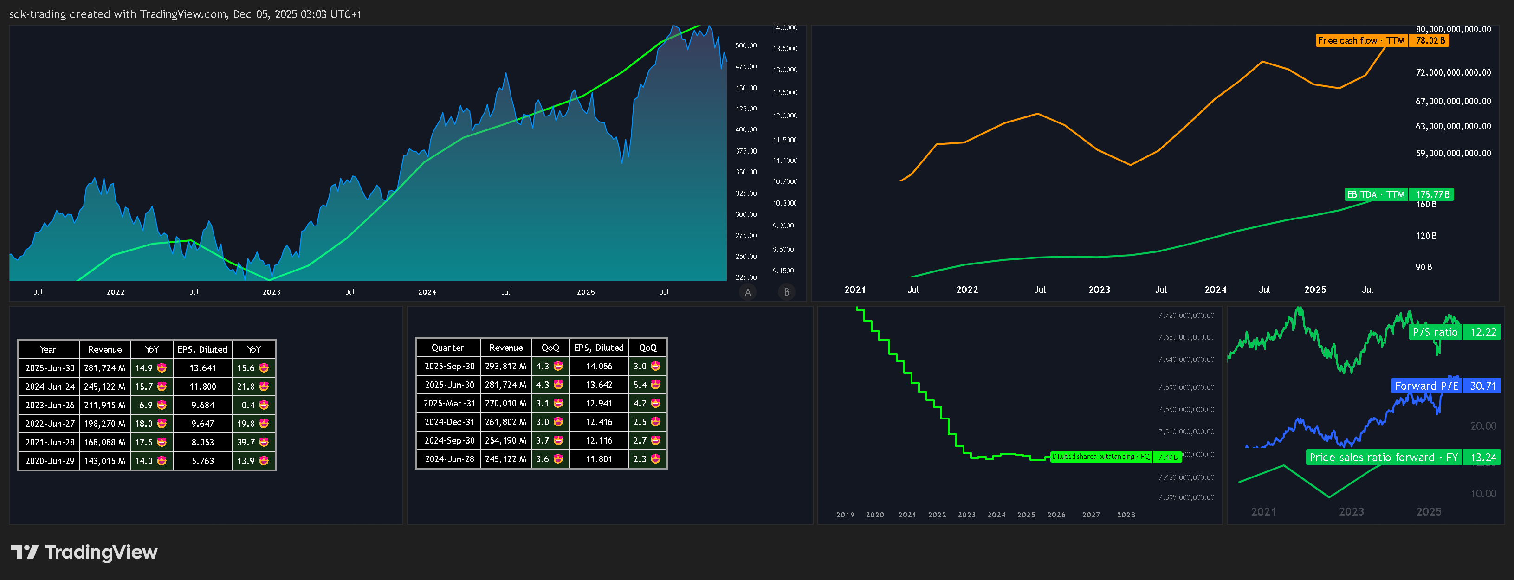This screenshot has width=1514, height=580.
Task: Click the 160 B axis label
Action: [x=1426, y=205]
